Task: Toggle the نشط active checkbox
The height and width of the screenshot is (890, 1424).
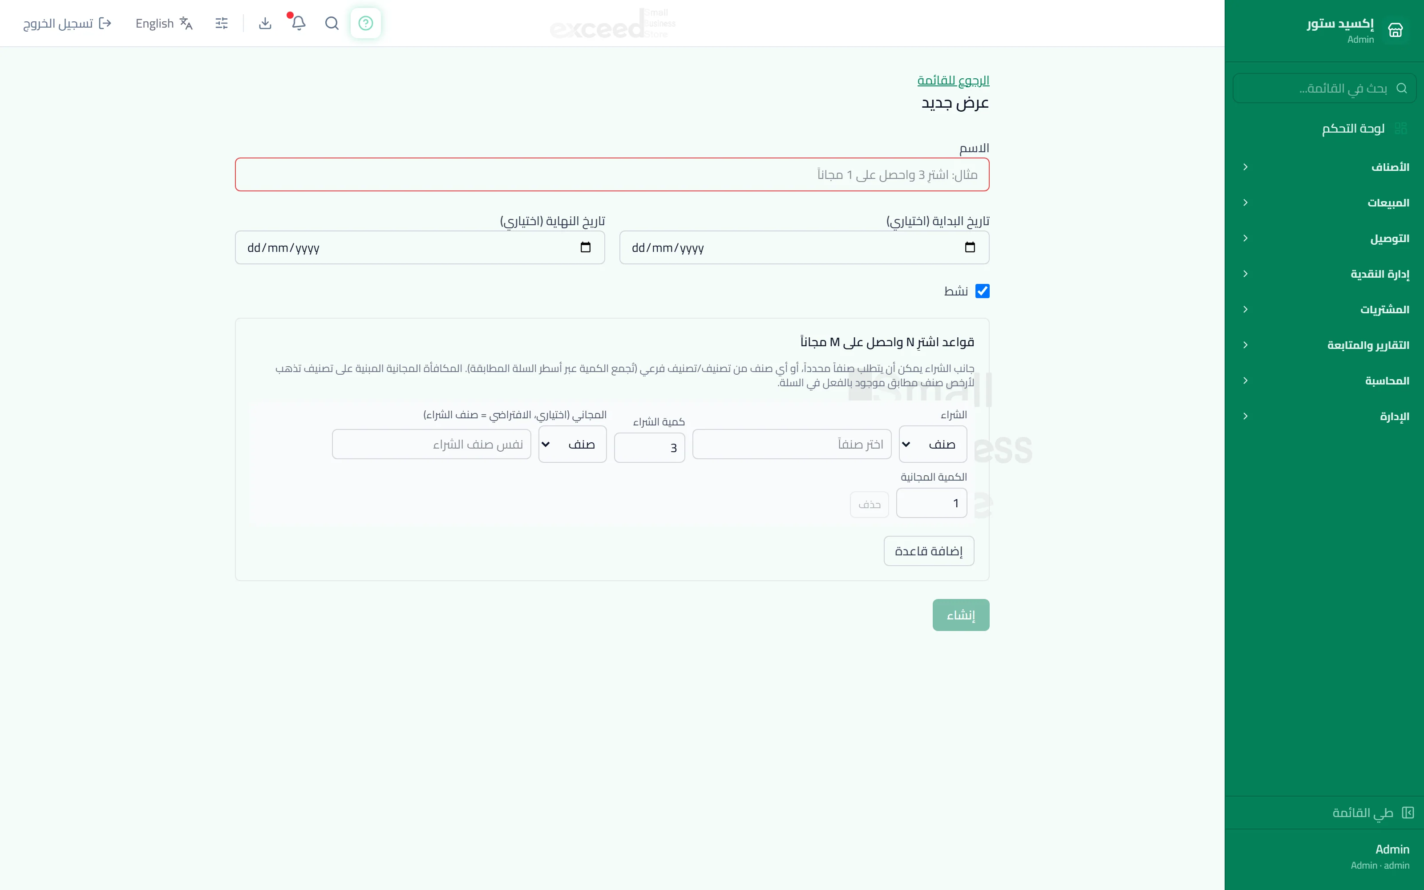Action: (x=982, y=291)
